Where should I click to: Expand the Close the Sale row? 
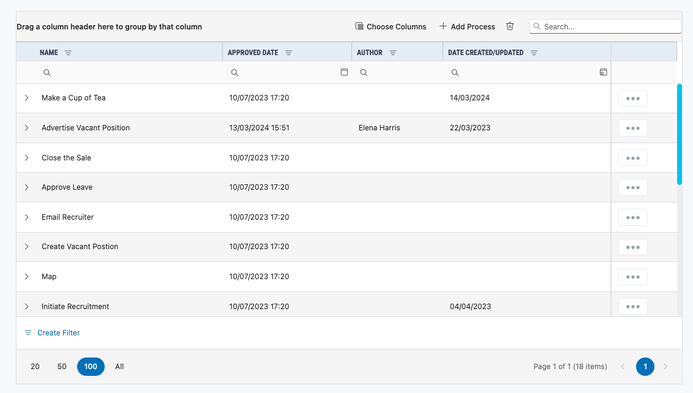point(26,158)
